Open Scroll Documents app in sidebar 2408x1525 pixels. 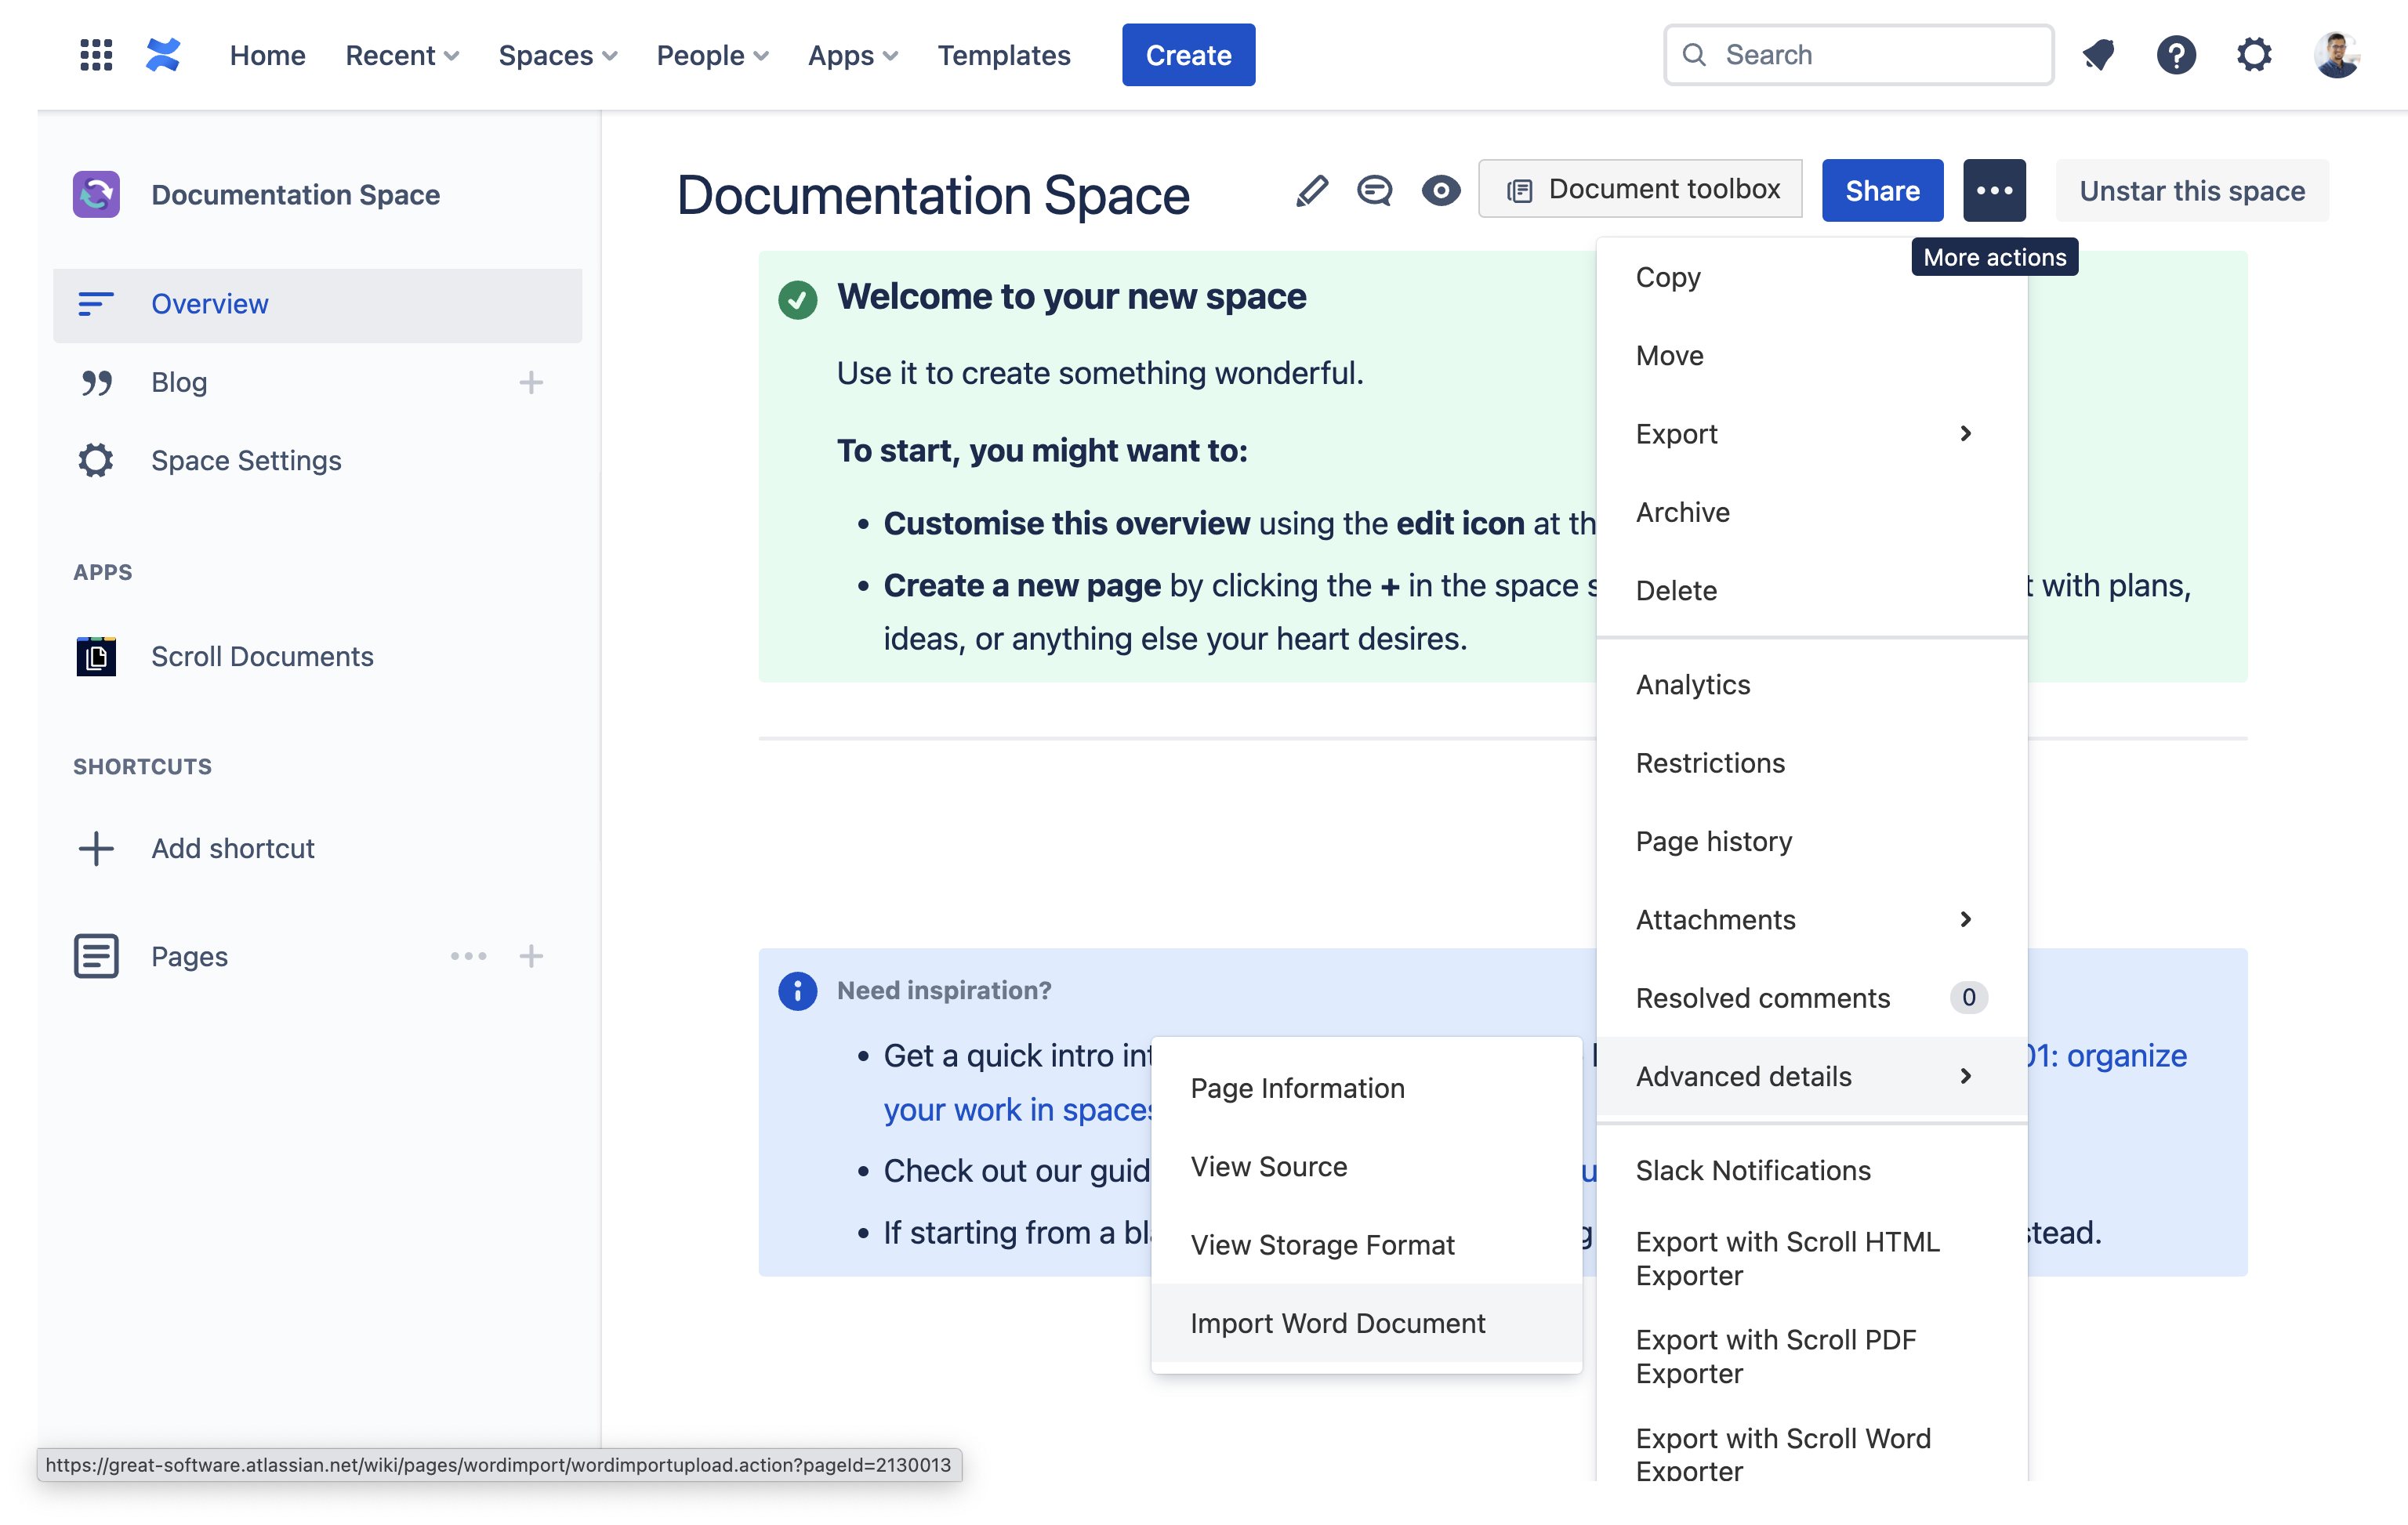click(261, 656)
